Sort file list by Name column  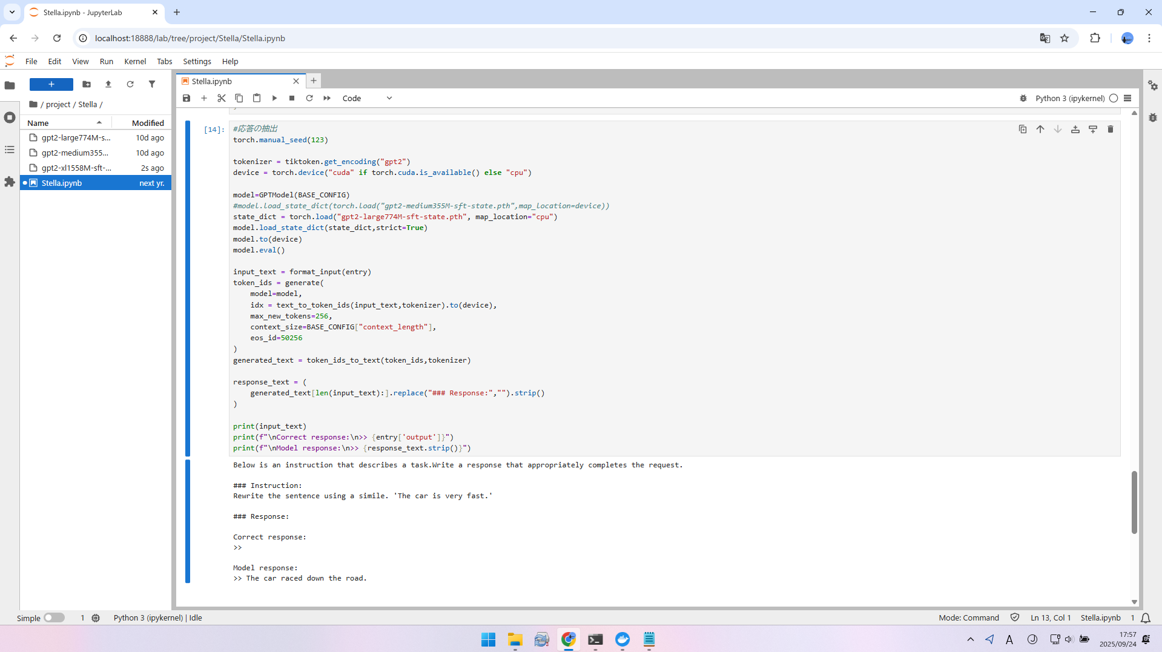pyautogui.click(x=38, y=123)
